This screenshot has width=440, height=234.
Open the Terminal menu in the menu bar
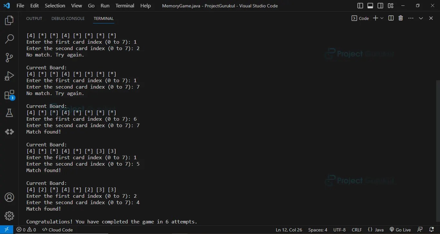click(124, 5)
